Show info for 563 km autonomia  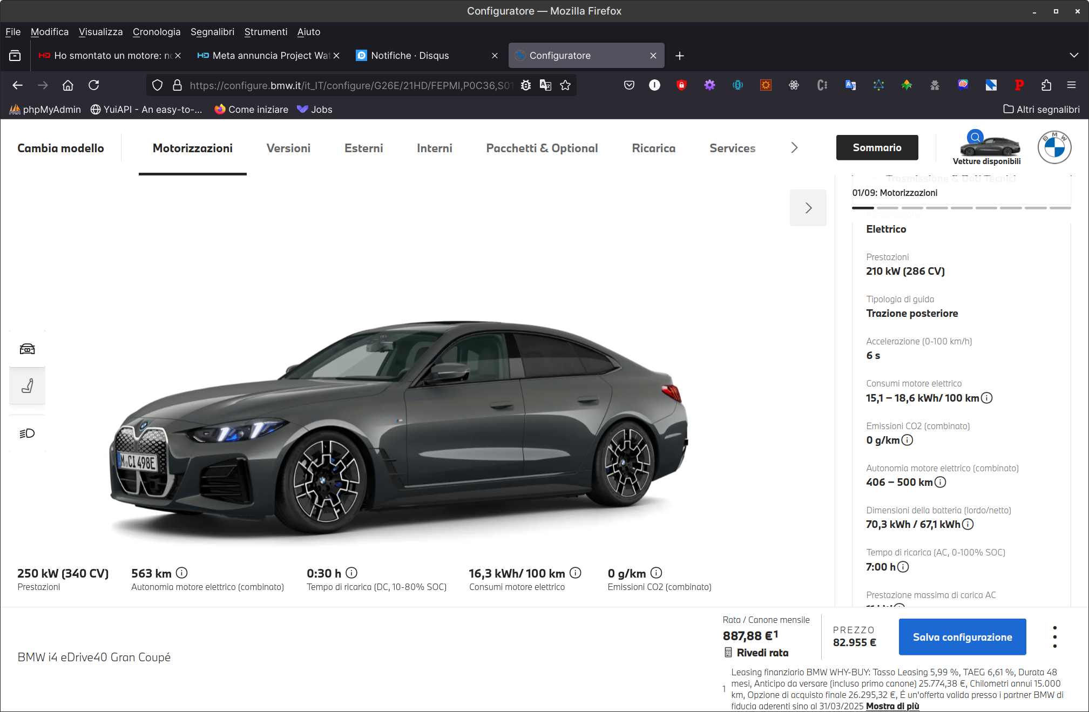click(x=182, y=573)
